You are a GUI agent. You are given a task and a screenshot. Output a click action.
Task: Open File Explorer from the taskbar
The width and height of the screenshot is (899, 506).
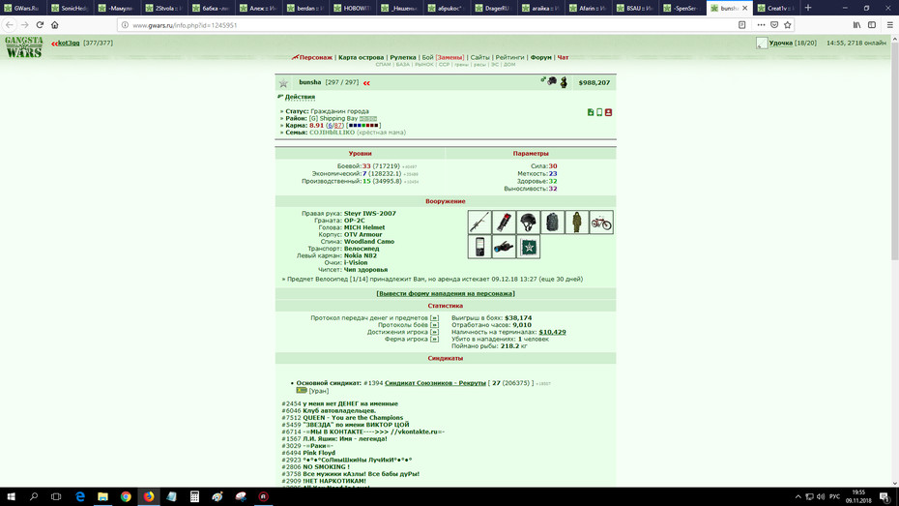point(102,497)
